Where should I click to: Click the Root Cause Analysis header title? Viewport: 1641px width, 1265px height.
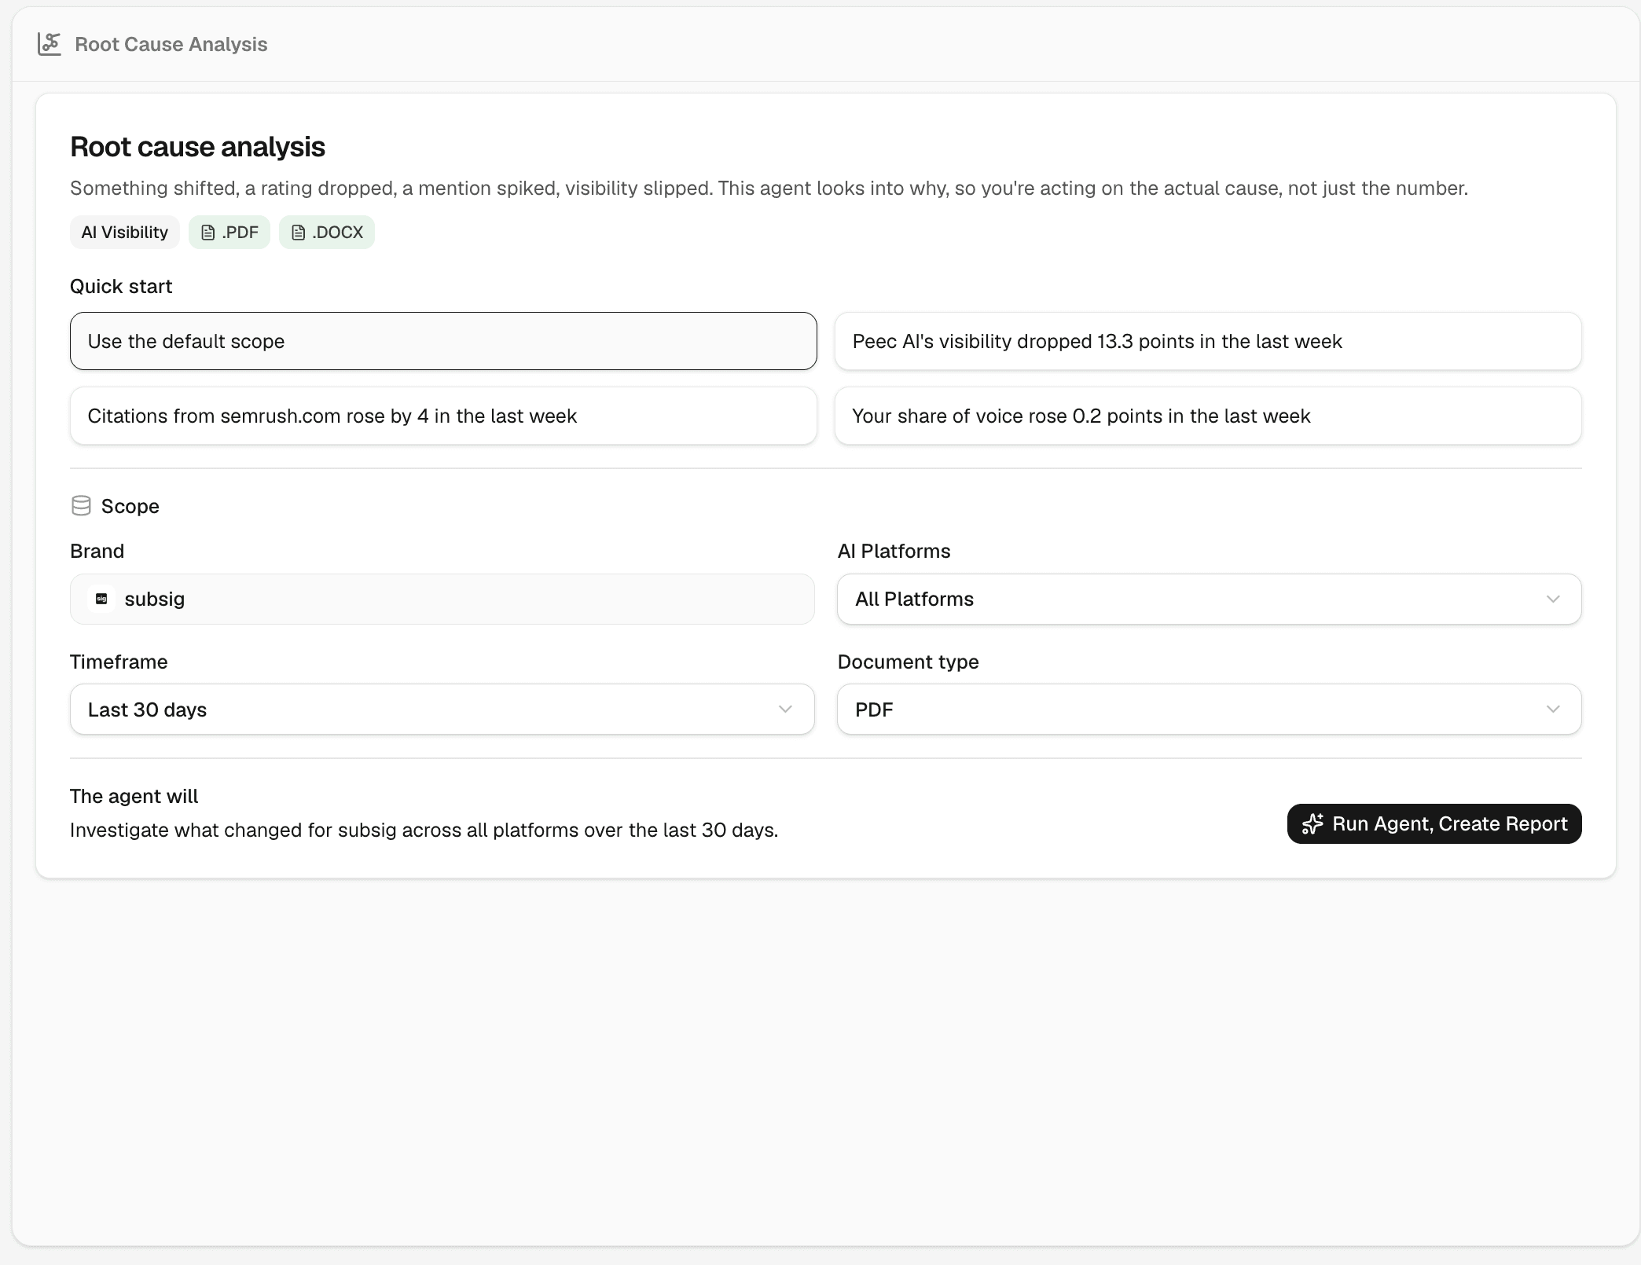pyautogui.click(x=171, y=44)
